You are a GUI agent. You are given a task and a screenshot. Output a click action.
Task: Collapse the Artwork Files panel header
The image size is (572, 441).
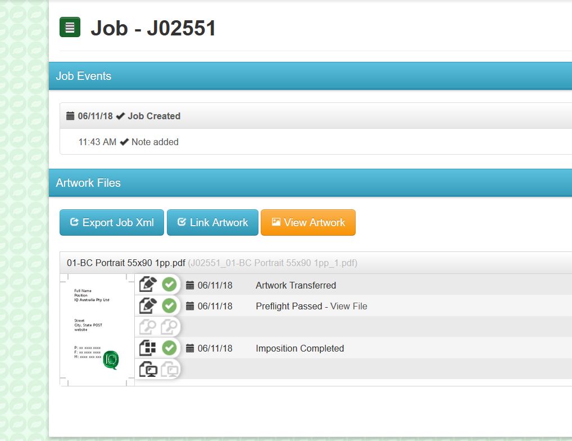[310, 183]
